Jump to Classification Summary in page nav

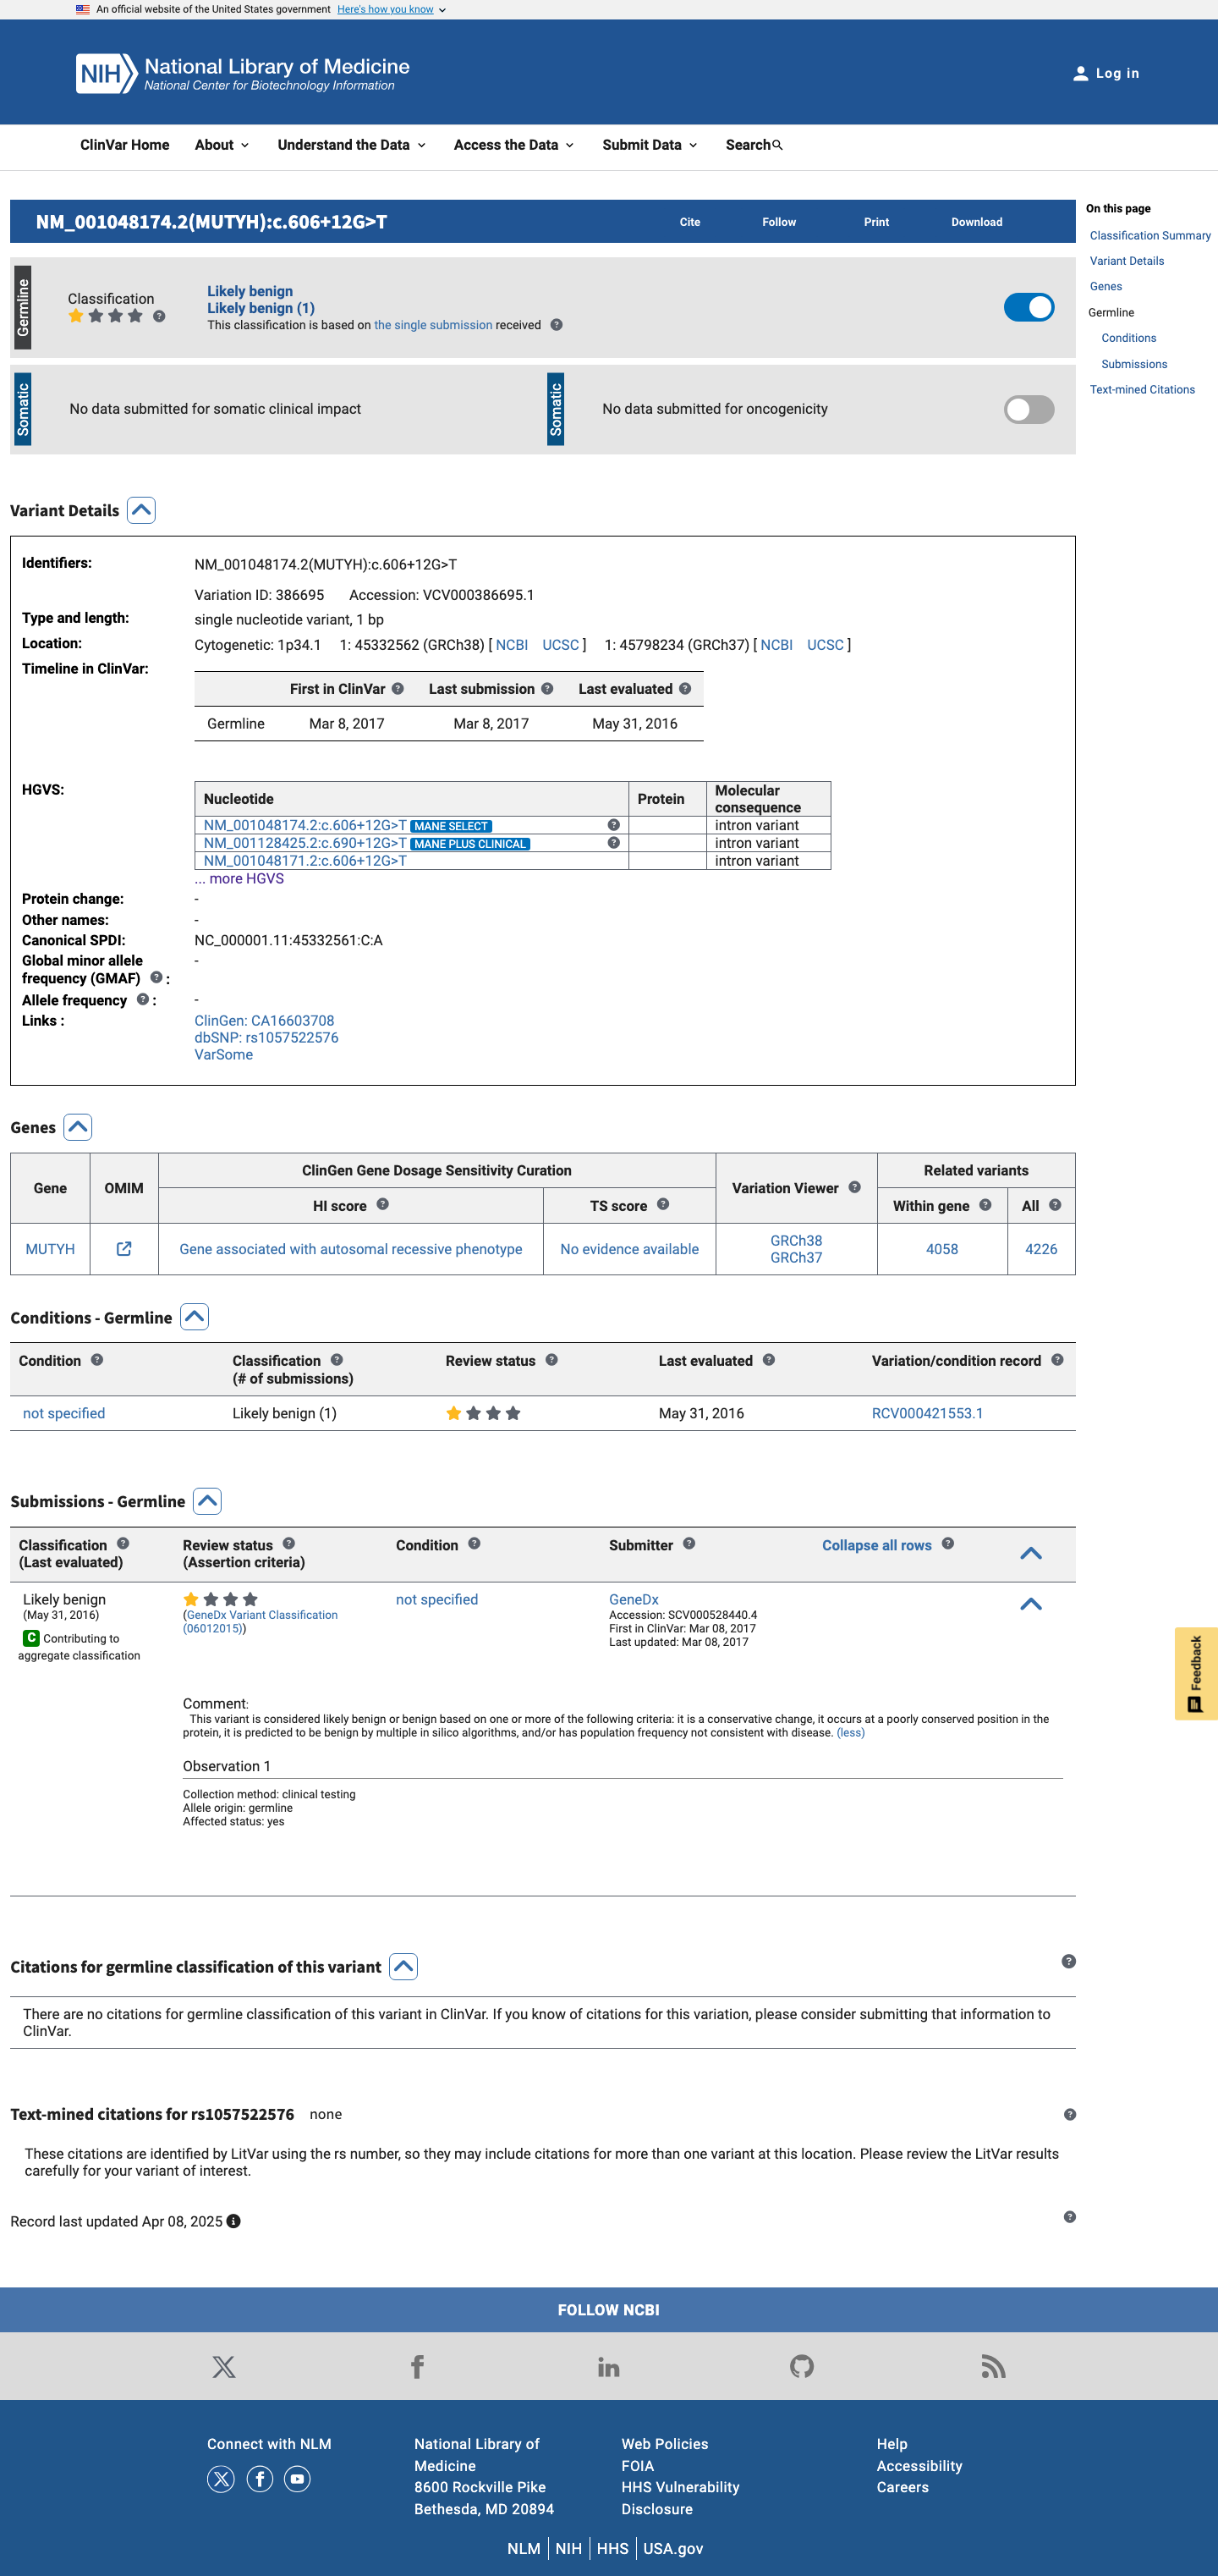pyautogui.click(x=1150, y=236)
